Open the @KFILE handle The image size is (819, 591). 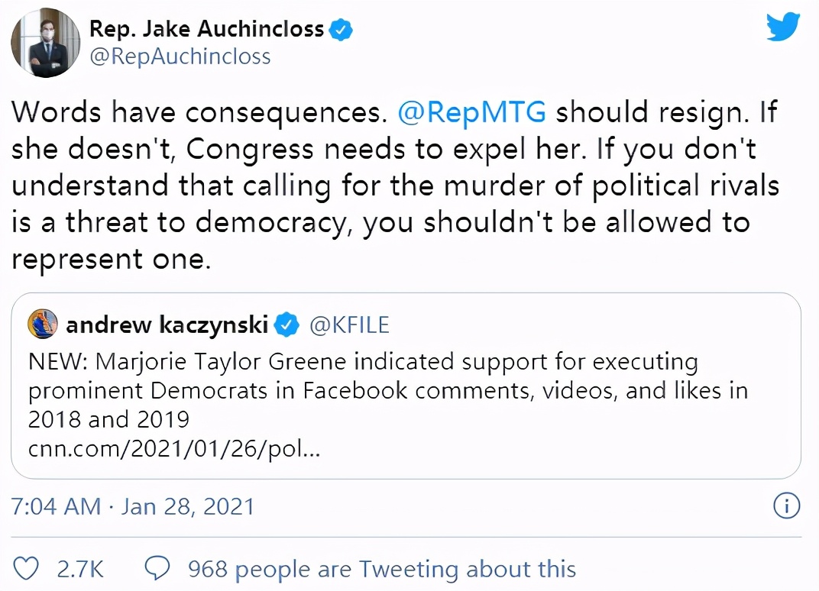tap(348, 325)
